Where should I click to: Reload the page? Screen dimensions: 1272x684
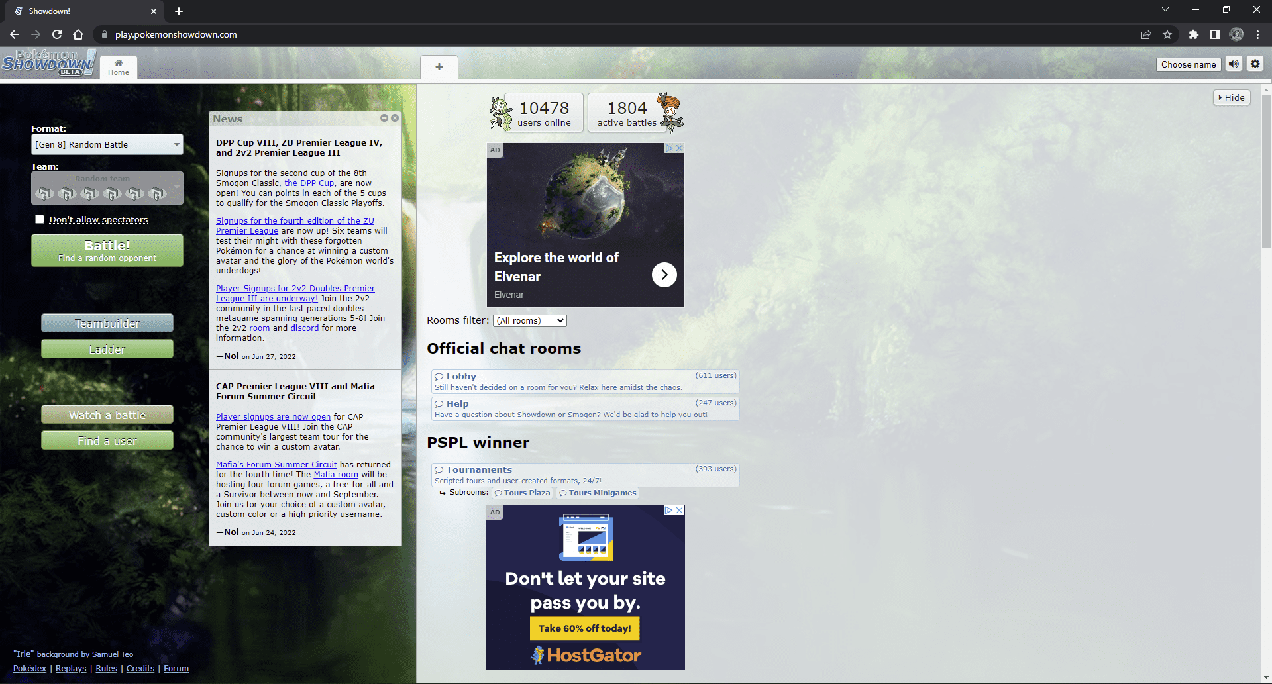pos(57,34)
